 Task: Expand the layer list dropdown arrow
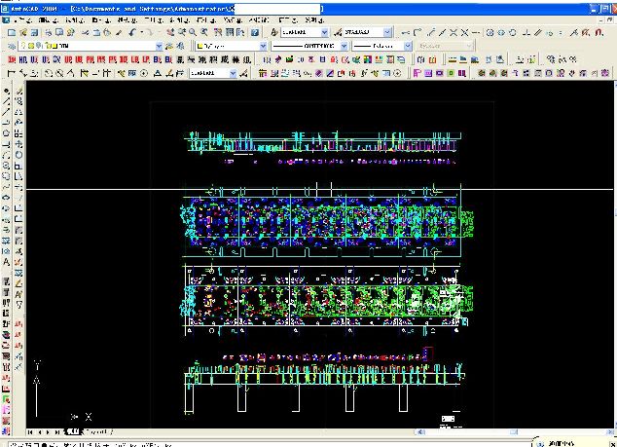pyautogui.click(x=159, y=46)
